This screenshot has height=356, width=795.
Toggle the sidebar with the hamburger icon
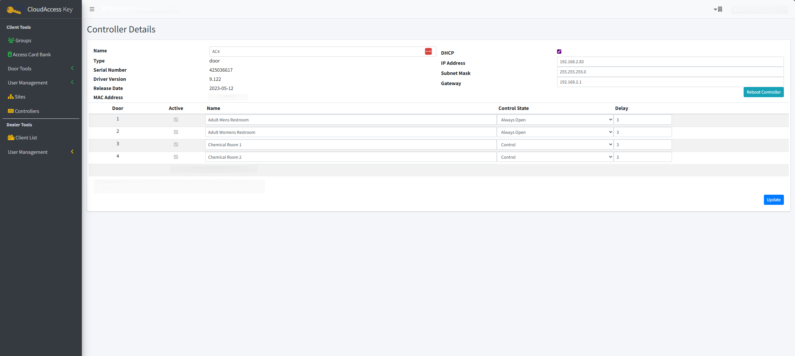92,9
